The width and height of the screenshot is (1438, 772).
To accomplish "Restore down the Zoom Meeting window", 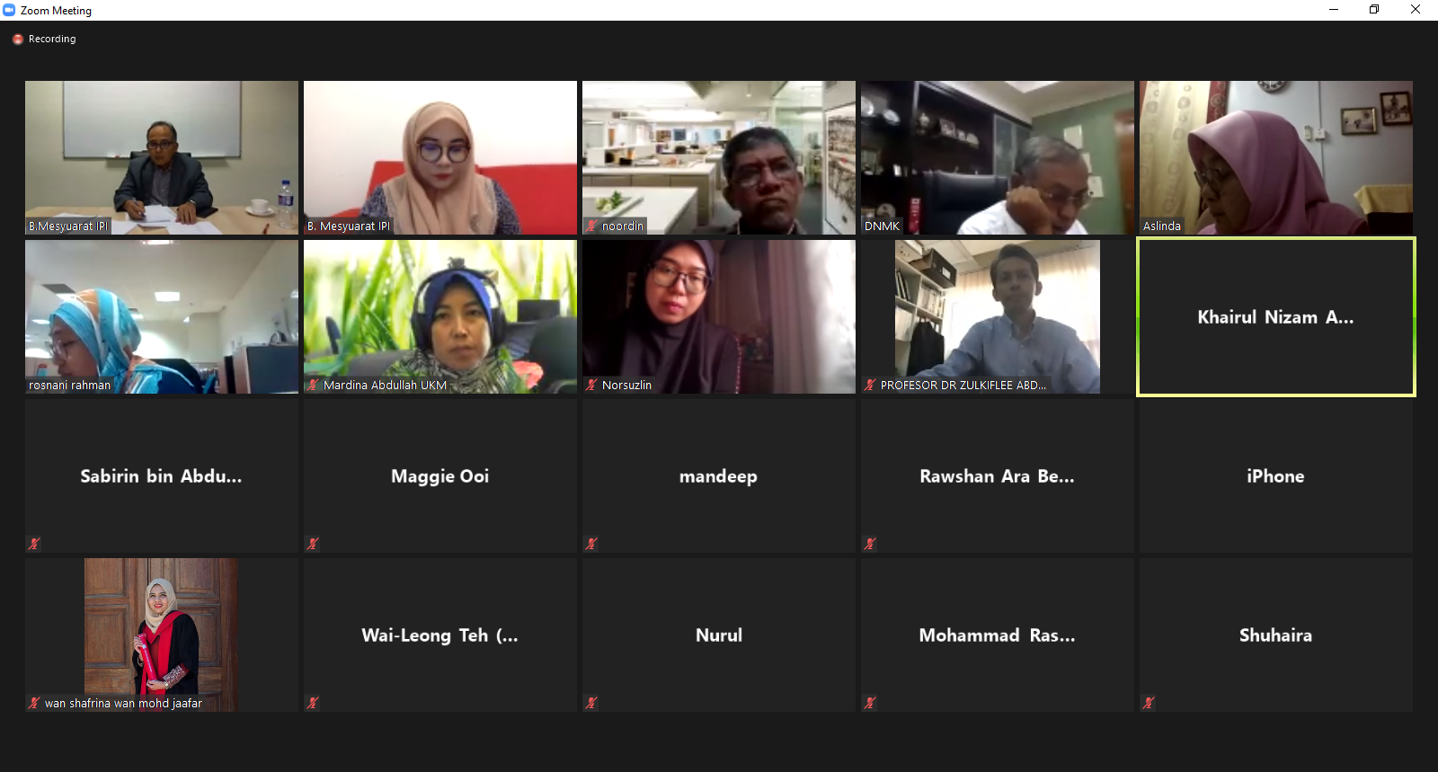I will [x=1374, y=10].
